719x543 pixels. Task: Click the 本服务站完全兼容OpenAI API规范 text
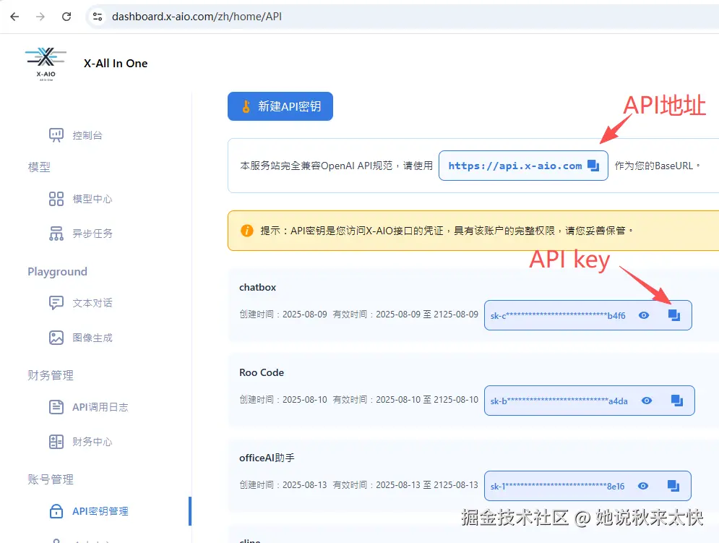tap(317, 166)
